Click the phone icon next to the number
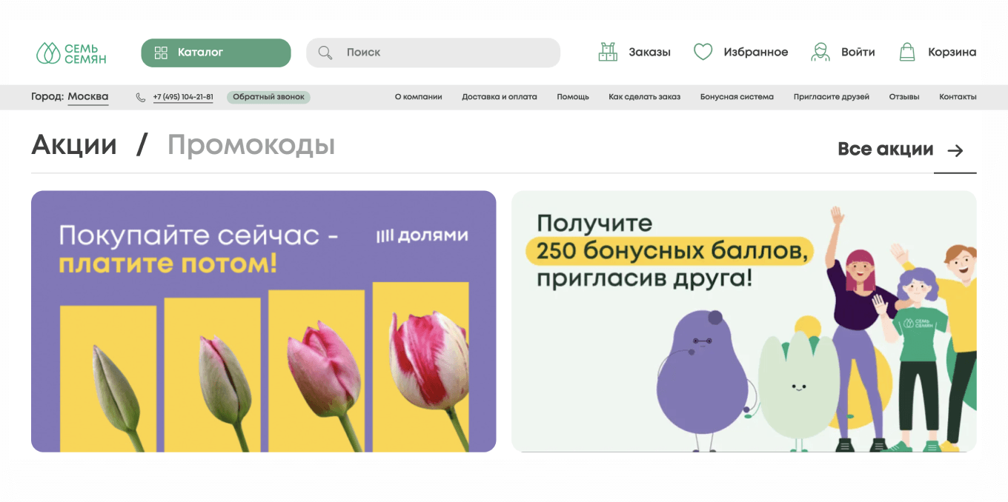 (139, 97)
